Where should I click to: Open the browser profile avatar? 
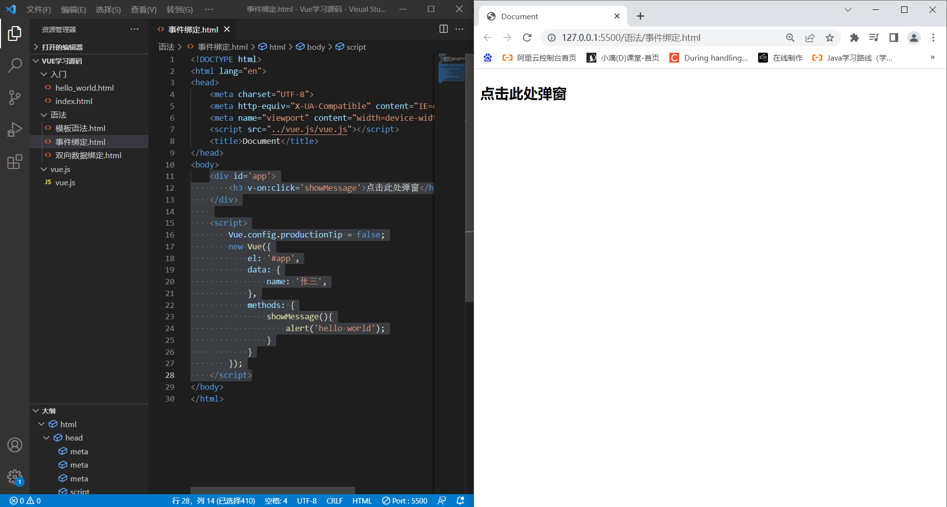(x=914, y=37)
